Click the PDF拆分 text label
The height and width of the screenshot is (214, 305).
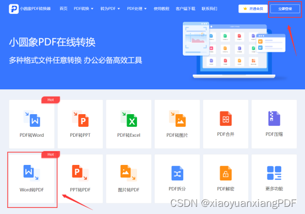[x=177, y=189]
